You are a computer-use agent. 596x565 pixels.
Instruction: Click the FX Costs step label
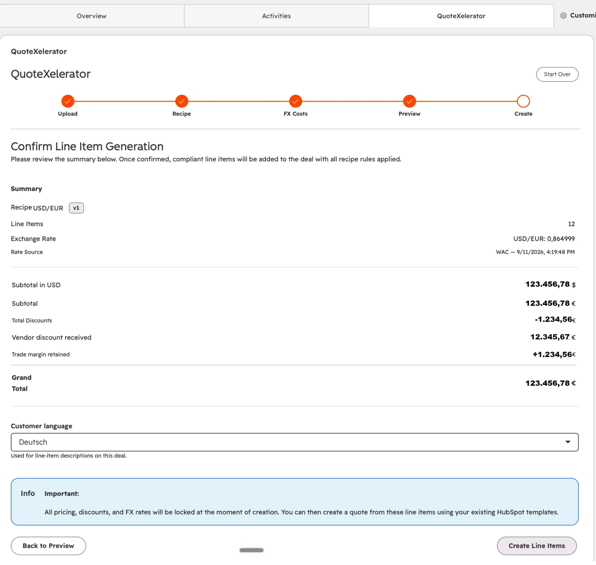coord(295,114)
